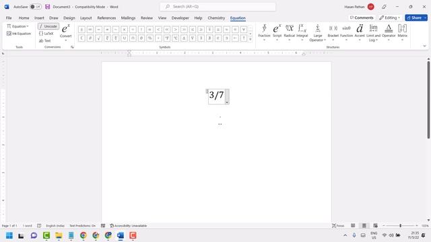Click the Share button
This screenshot has width=431, height=242.
coord(414,17)
